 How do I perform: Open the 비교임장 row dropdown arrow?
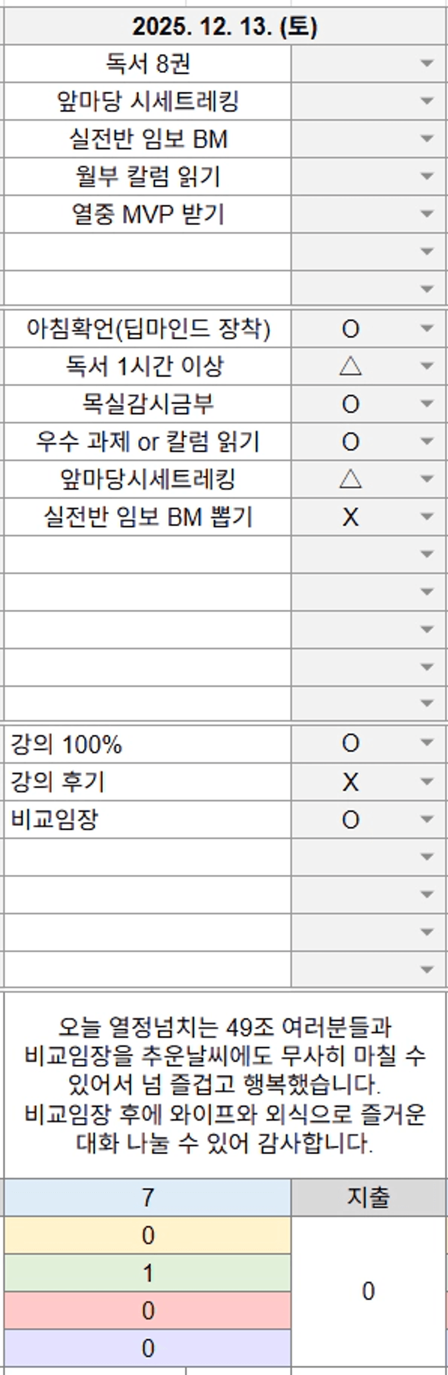point(426,819)
